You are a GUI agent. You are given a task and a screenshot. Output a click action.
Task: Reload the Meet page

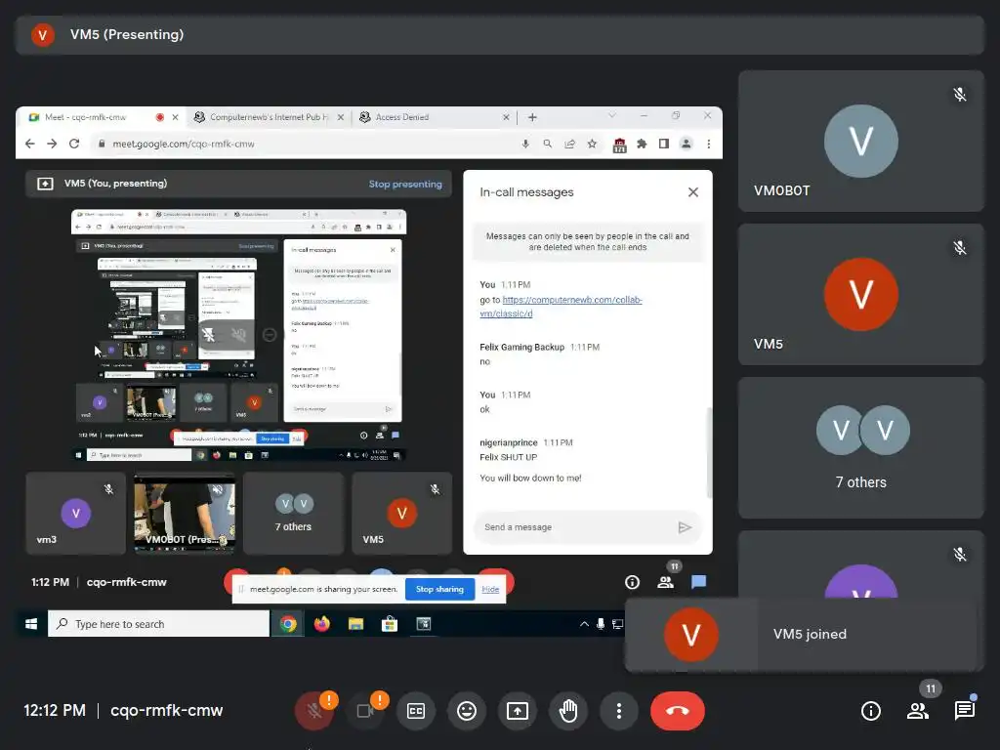click(x=74, y=145)
